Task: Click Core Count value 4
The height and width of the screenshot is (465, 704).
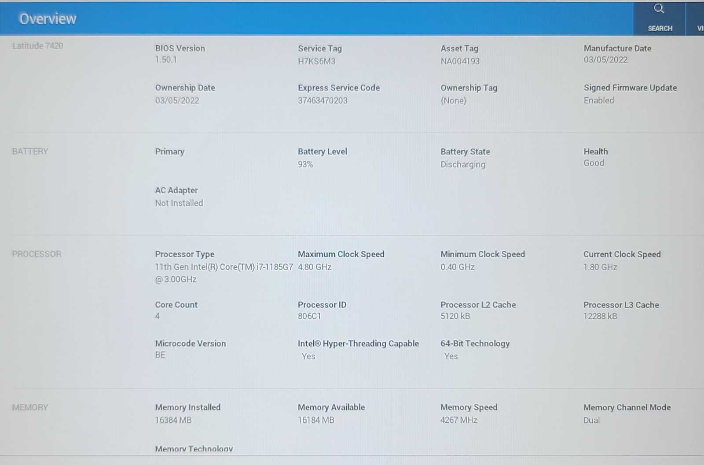Action: [x=158, y=316]
